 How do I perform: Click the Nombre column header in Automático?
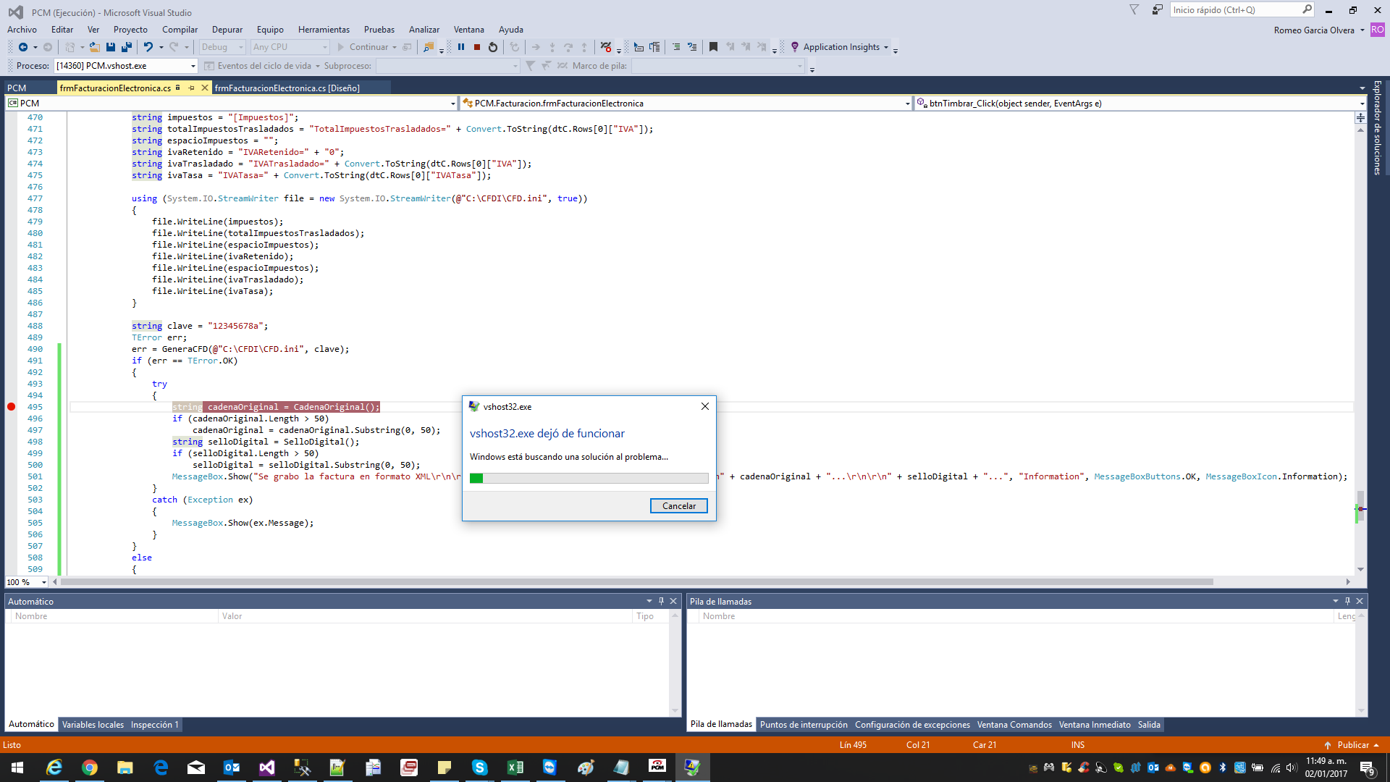[114, 616]
